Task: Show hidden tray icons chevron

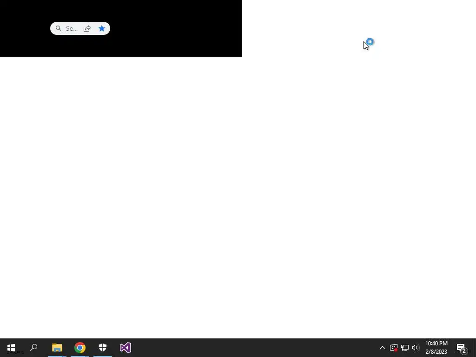Action: 383,348
